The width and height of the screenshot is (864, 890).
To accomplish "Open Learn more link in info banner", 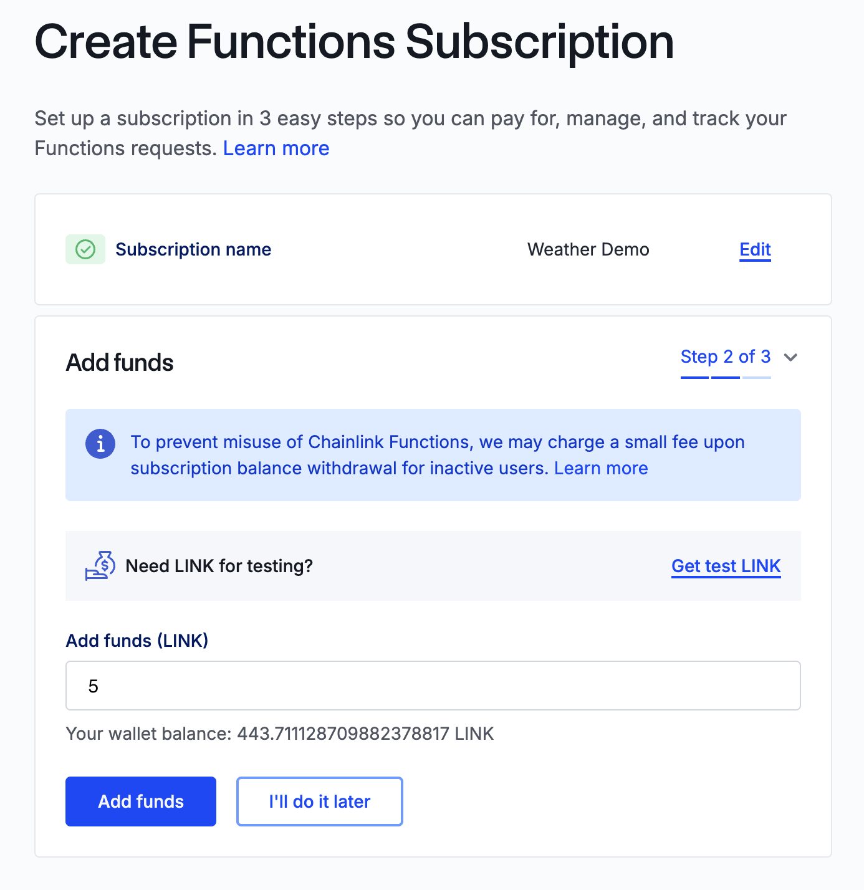I will point(601,468).
